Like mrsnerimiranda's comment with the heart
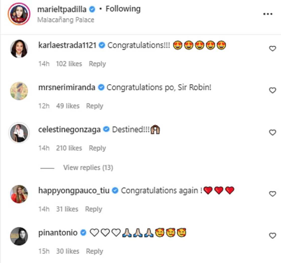This screenshot has width=281, height=263. click(x=272, y=90)
